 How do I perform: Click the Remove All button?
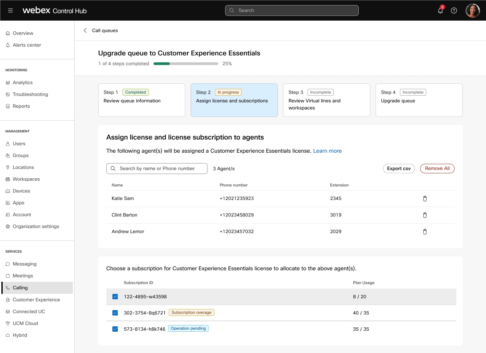tap(437, 169)
